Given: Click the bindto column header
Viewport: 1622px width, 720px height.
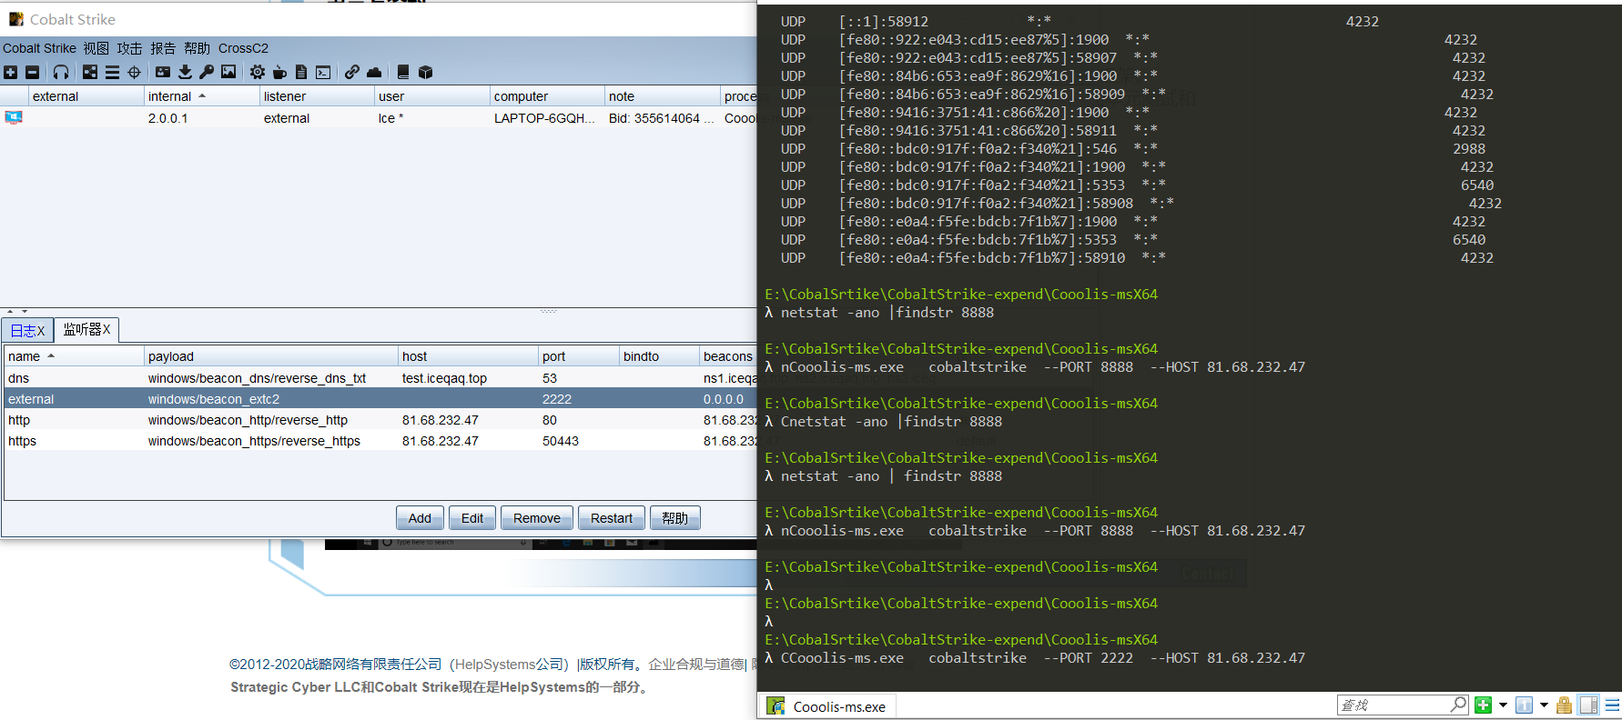Looking at the screenshot, I should pos(659,356).
